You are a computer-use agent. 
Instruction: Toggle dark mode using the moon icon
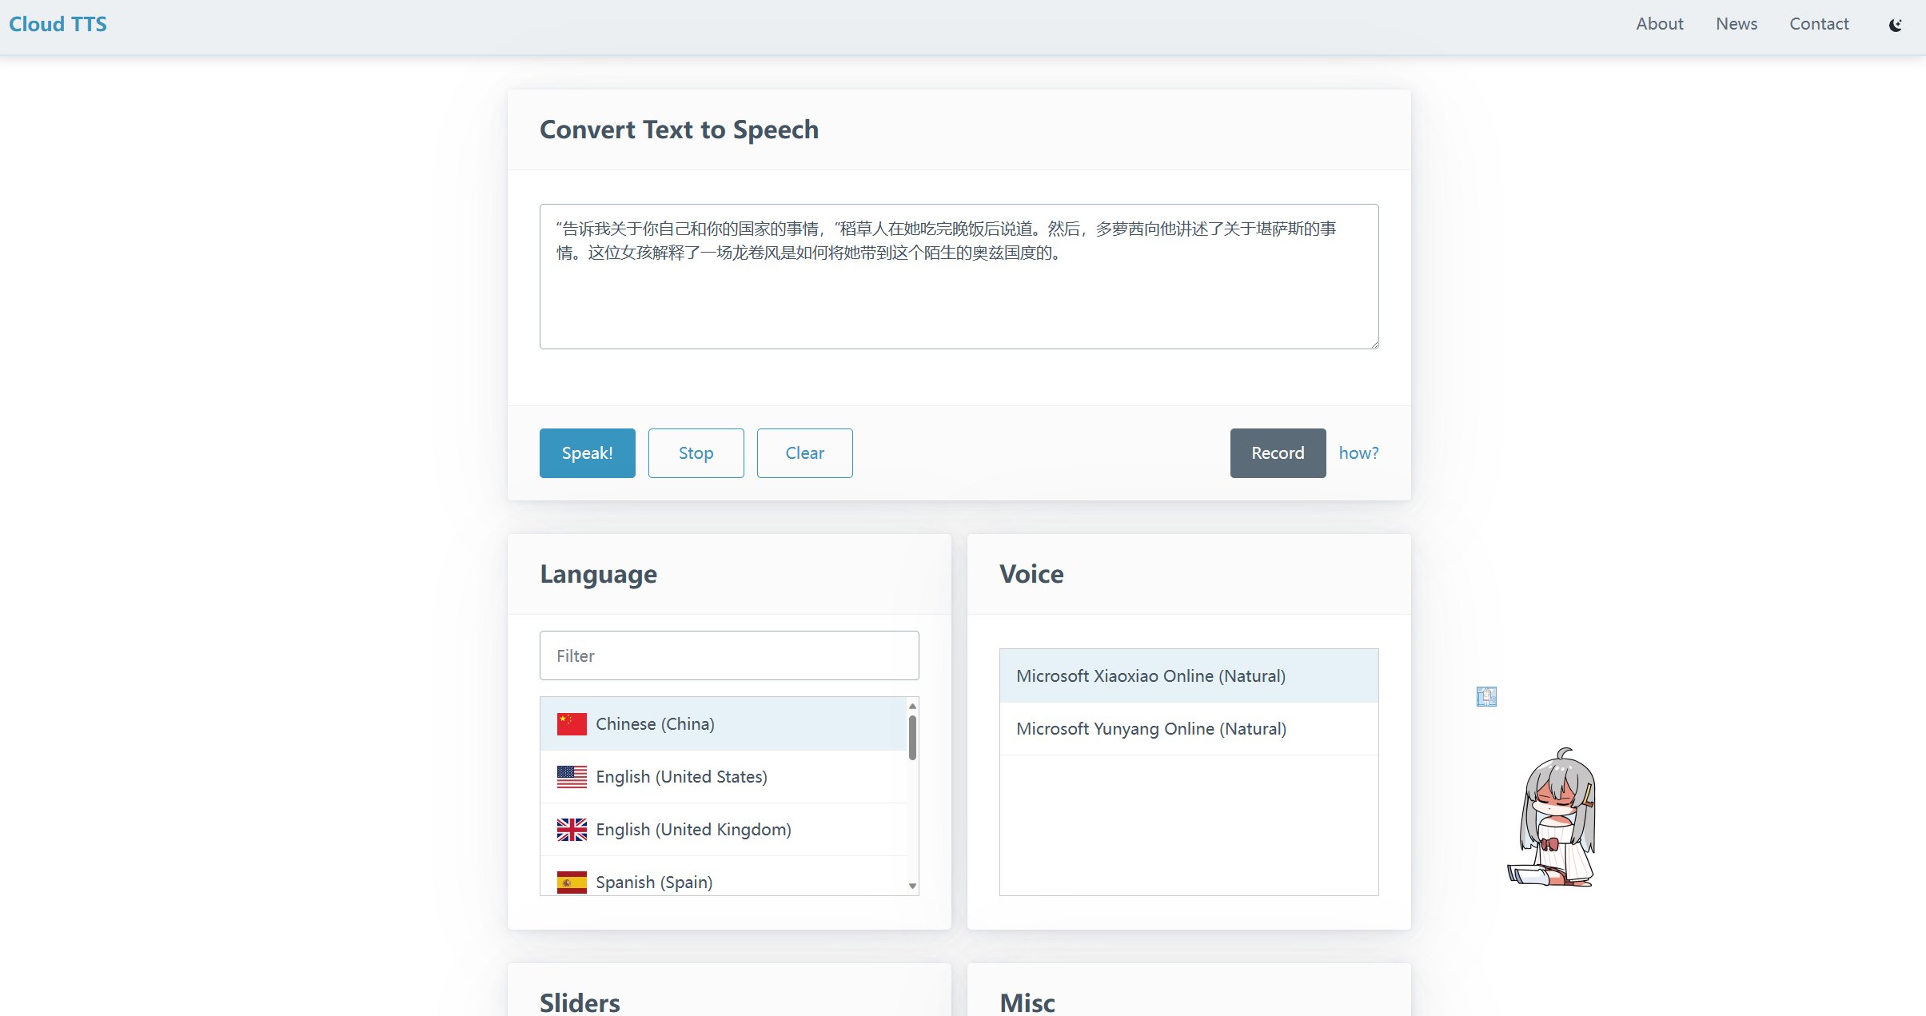(x=1896, y=24)
